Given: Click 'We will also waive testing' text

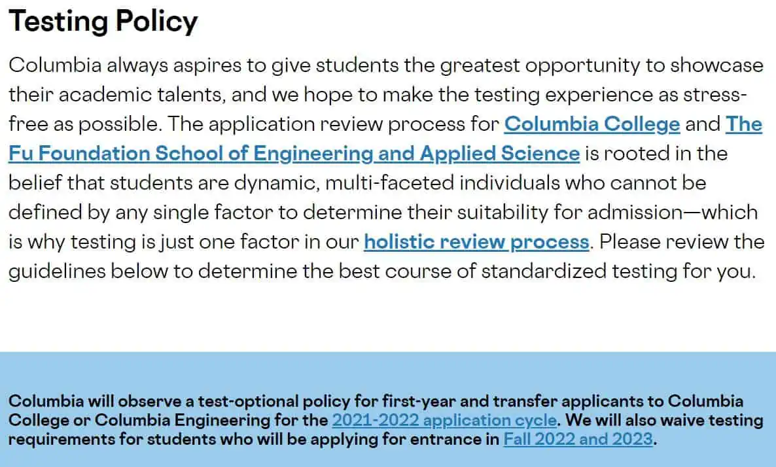Looking at the screenshot, I should 664,420.
